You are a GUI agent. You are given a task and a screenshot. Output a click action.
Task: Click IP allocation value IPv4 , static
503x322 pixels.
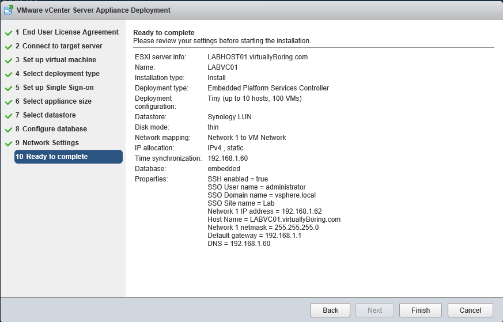225,148
